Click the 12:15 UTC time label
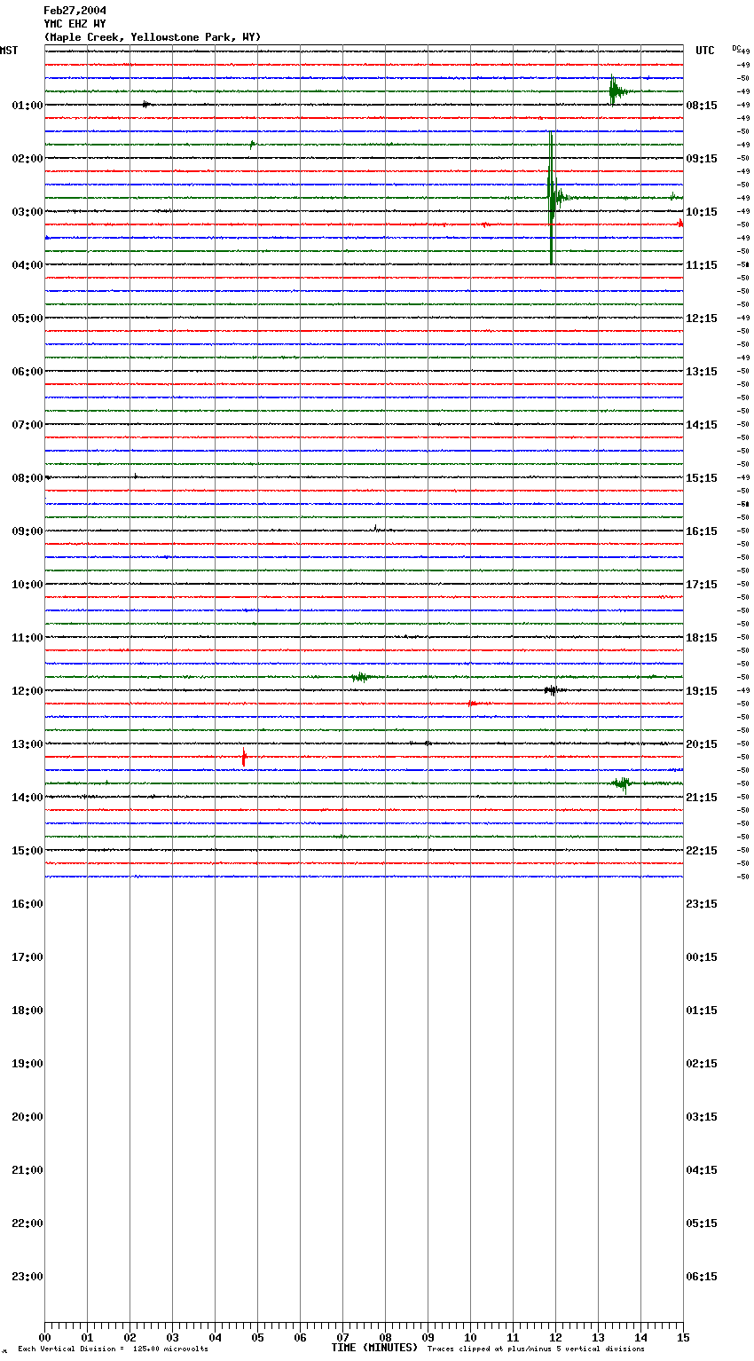 (x=702, y=319)
